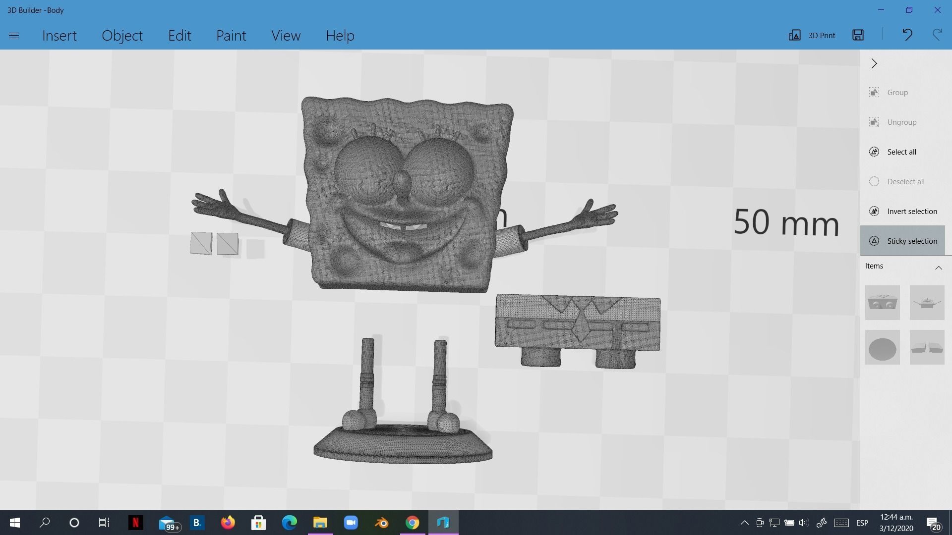Open the volume control in tray
This screenshot has width=952, height=535.
coord(804,523)
